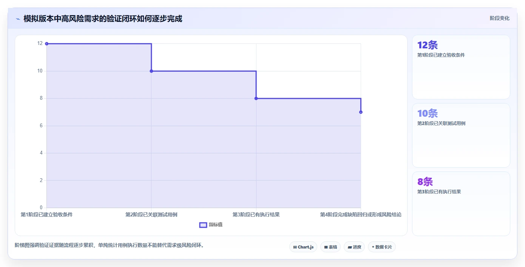
Task: Toggle the 指标值 legend item
Action: click(211, 225)
